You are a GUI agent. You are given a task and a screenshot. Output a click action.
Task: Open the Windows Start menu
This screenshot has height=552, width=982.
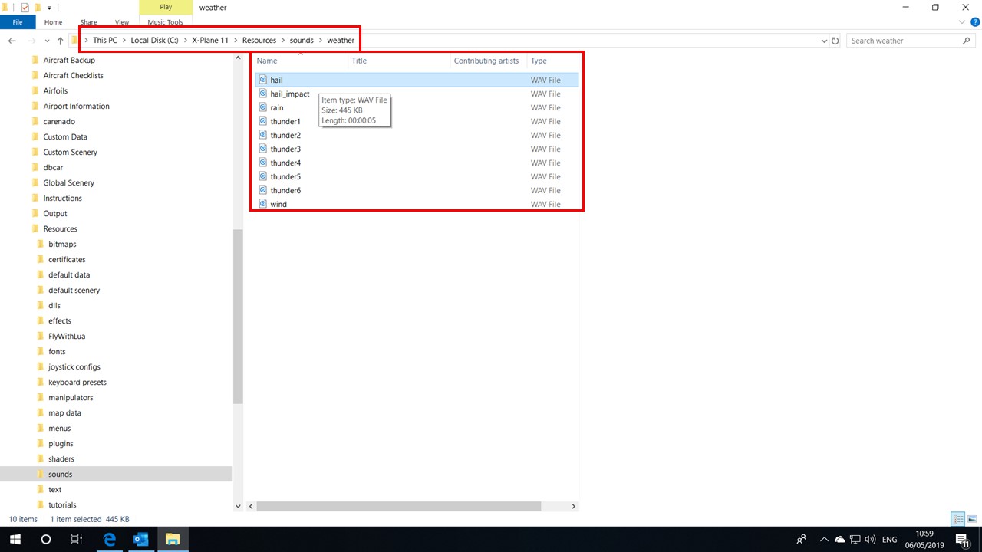tap(15, 540)
